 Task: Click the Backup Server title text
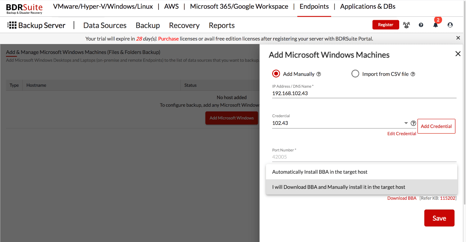[x=42, y=25]
